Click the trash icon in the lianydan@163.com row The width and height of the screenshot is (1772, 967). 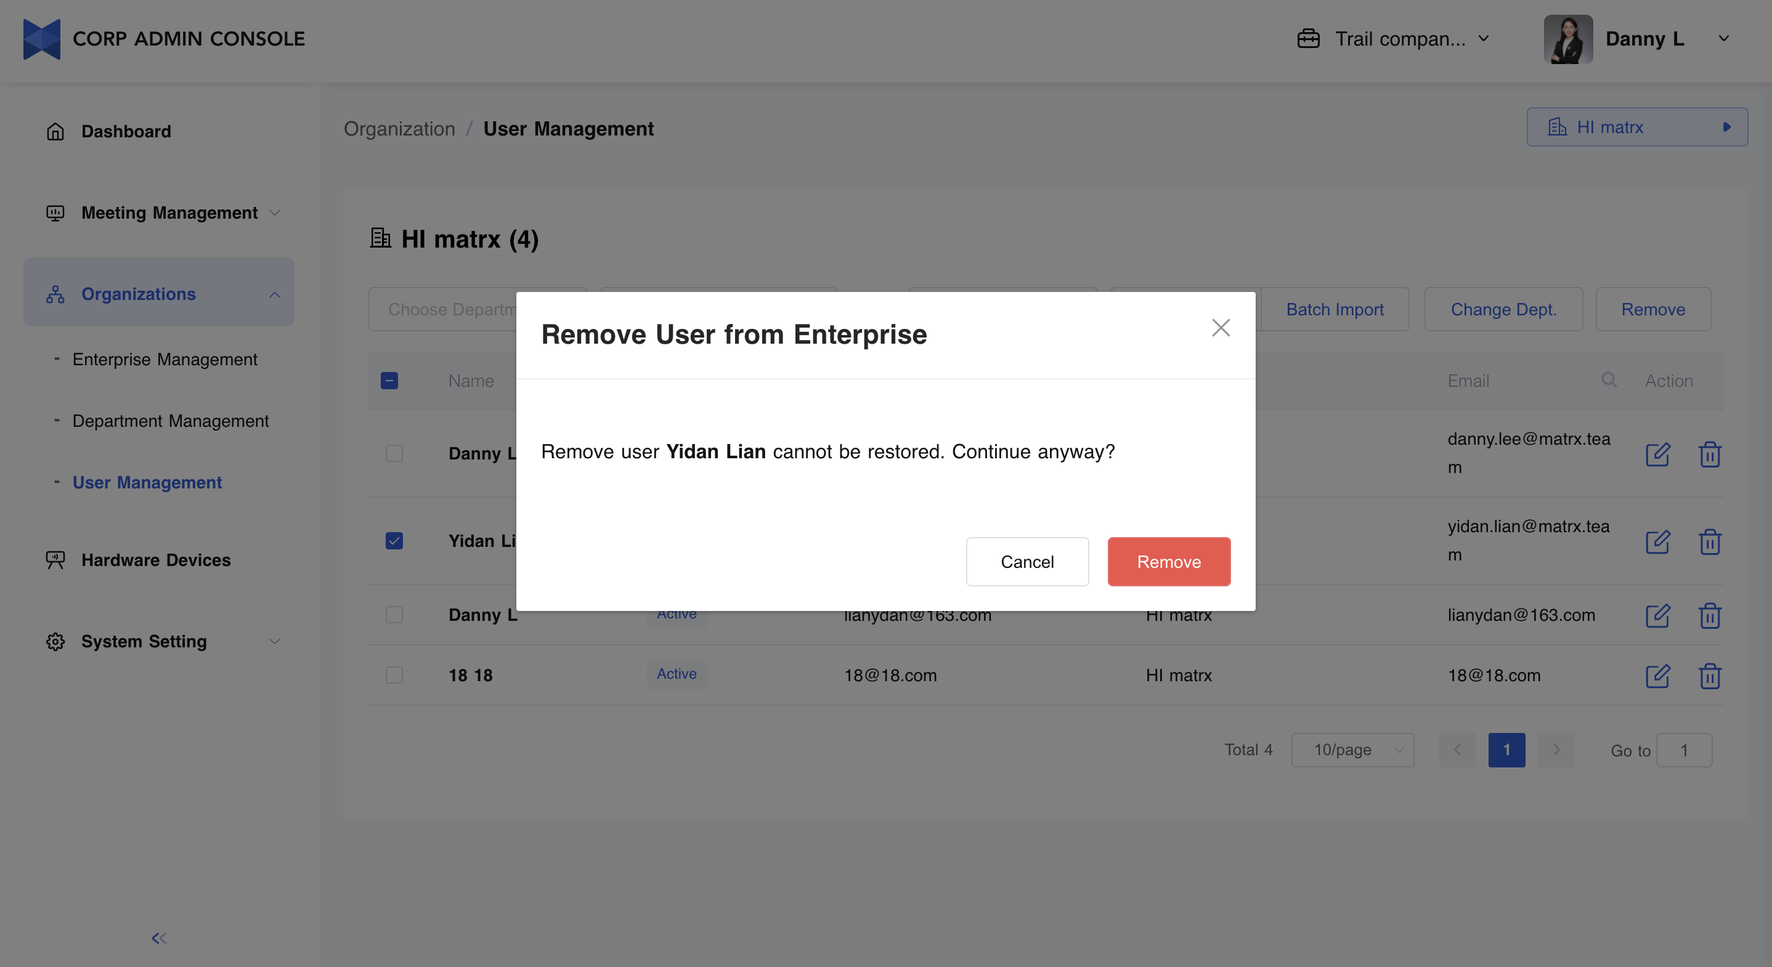pyautogui.click(x=1709, y=615)
